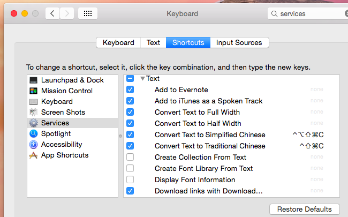The height and width of the screenshot is (217, 348).
Task: Enable Create Collection From Text
Action: 130,157
